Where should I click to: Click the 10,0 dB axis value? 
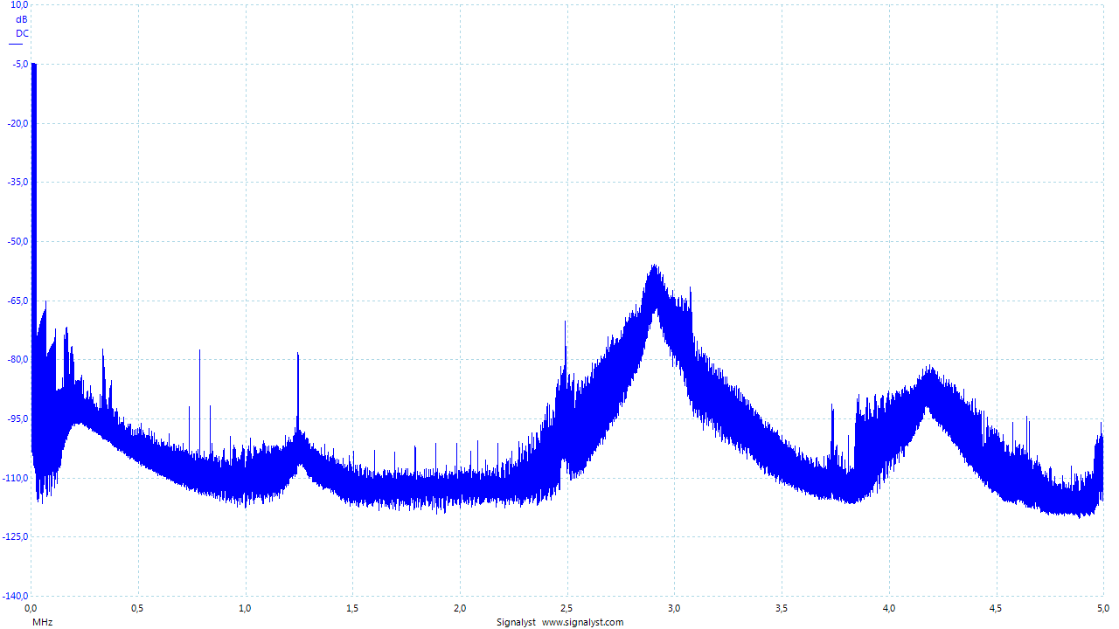[19, 5]
